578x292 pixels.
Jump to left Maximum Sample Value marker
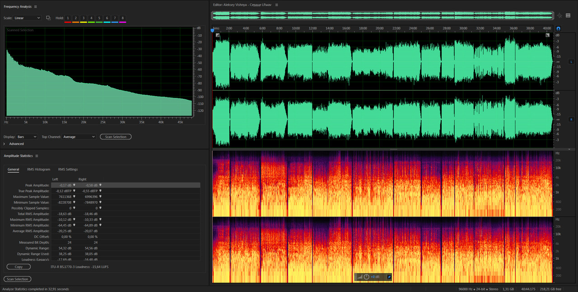point(75,197)
